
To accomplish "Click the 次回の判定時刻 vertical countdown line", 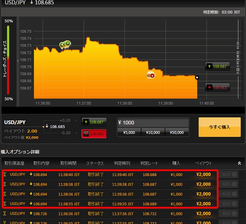I will [x=238, y=59].
